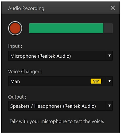The height and width of the screenshot is (134, 121).
Task: Expand the Voice Changer dropdown arrow
Action: 110,81
